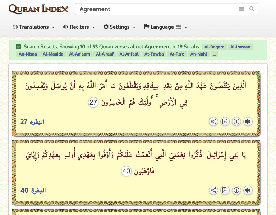
Task: Show info for verse Al-Baqara 27
Action: tap(236, 121)
